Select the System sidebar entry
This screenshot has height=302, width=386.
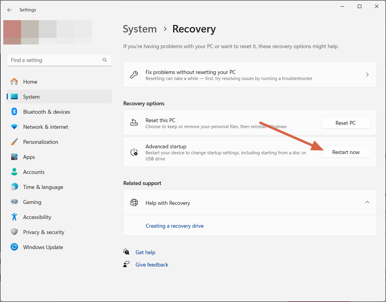[x=31, y=97]
